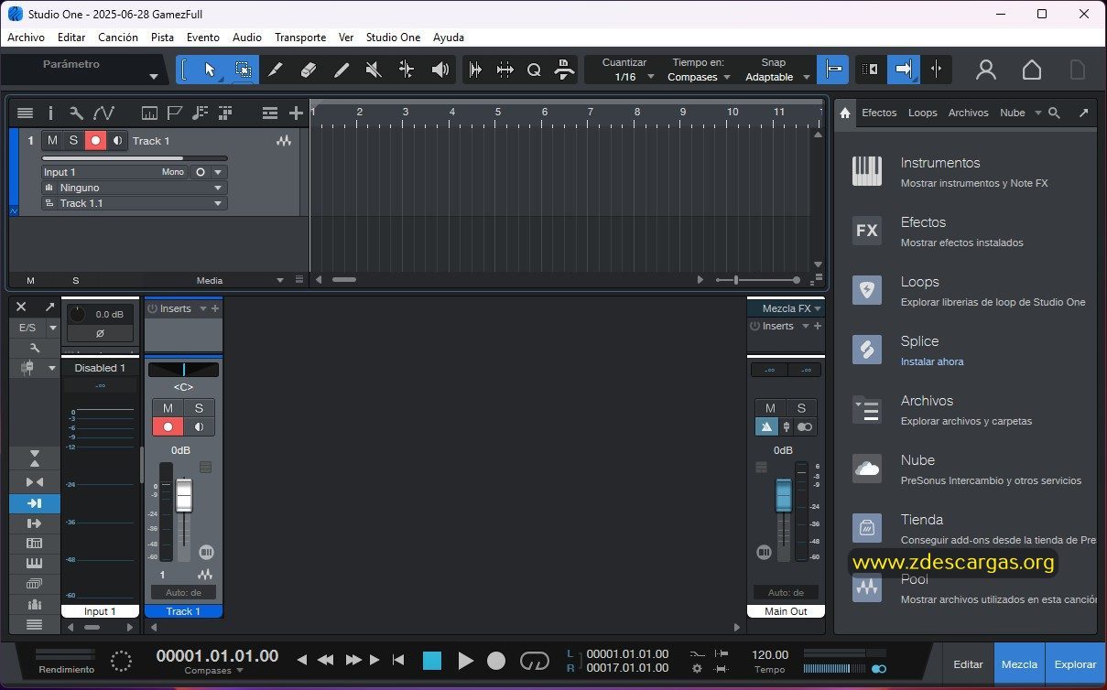Image resolution: width=1107 pixels, height=690 pixels.
Task: Activate the Mute tool
Action: coord(374,70)
